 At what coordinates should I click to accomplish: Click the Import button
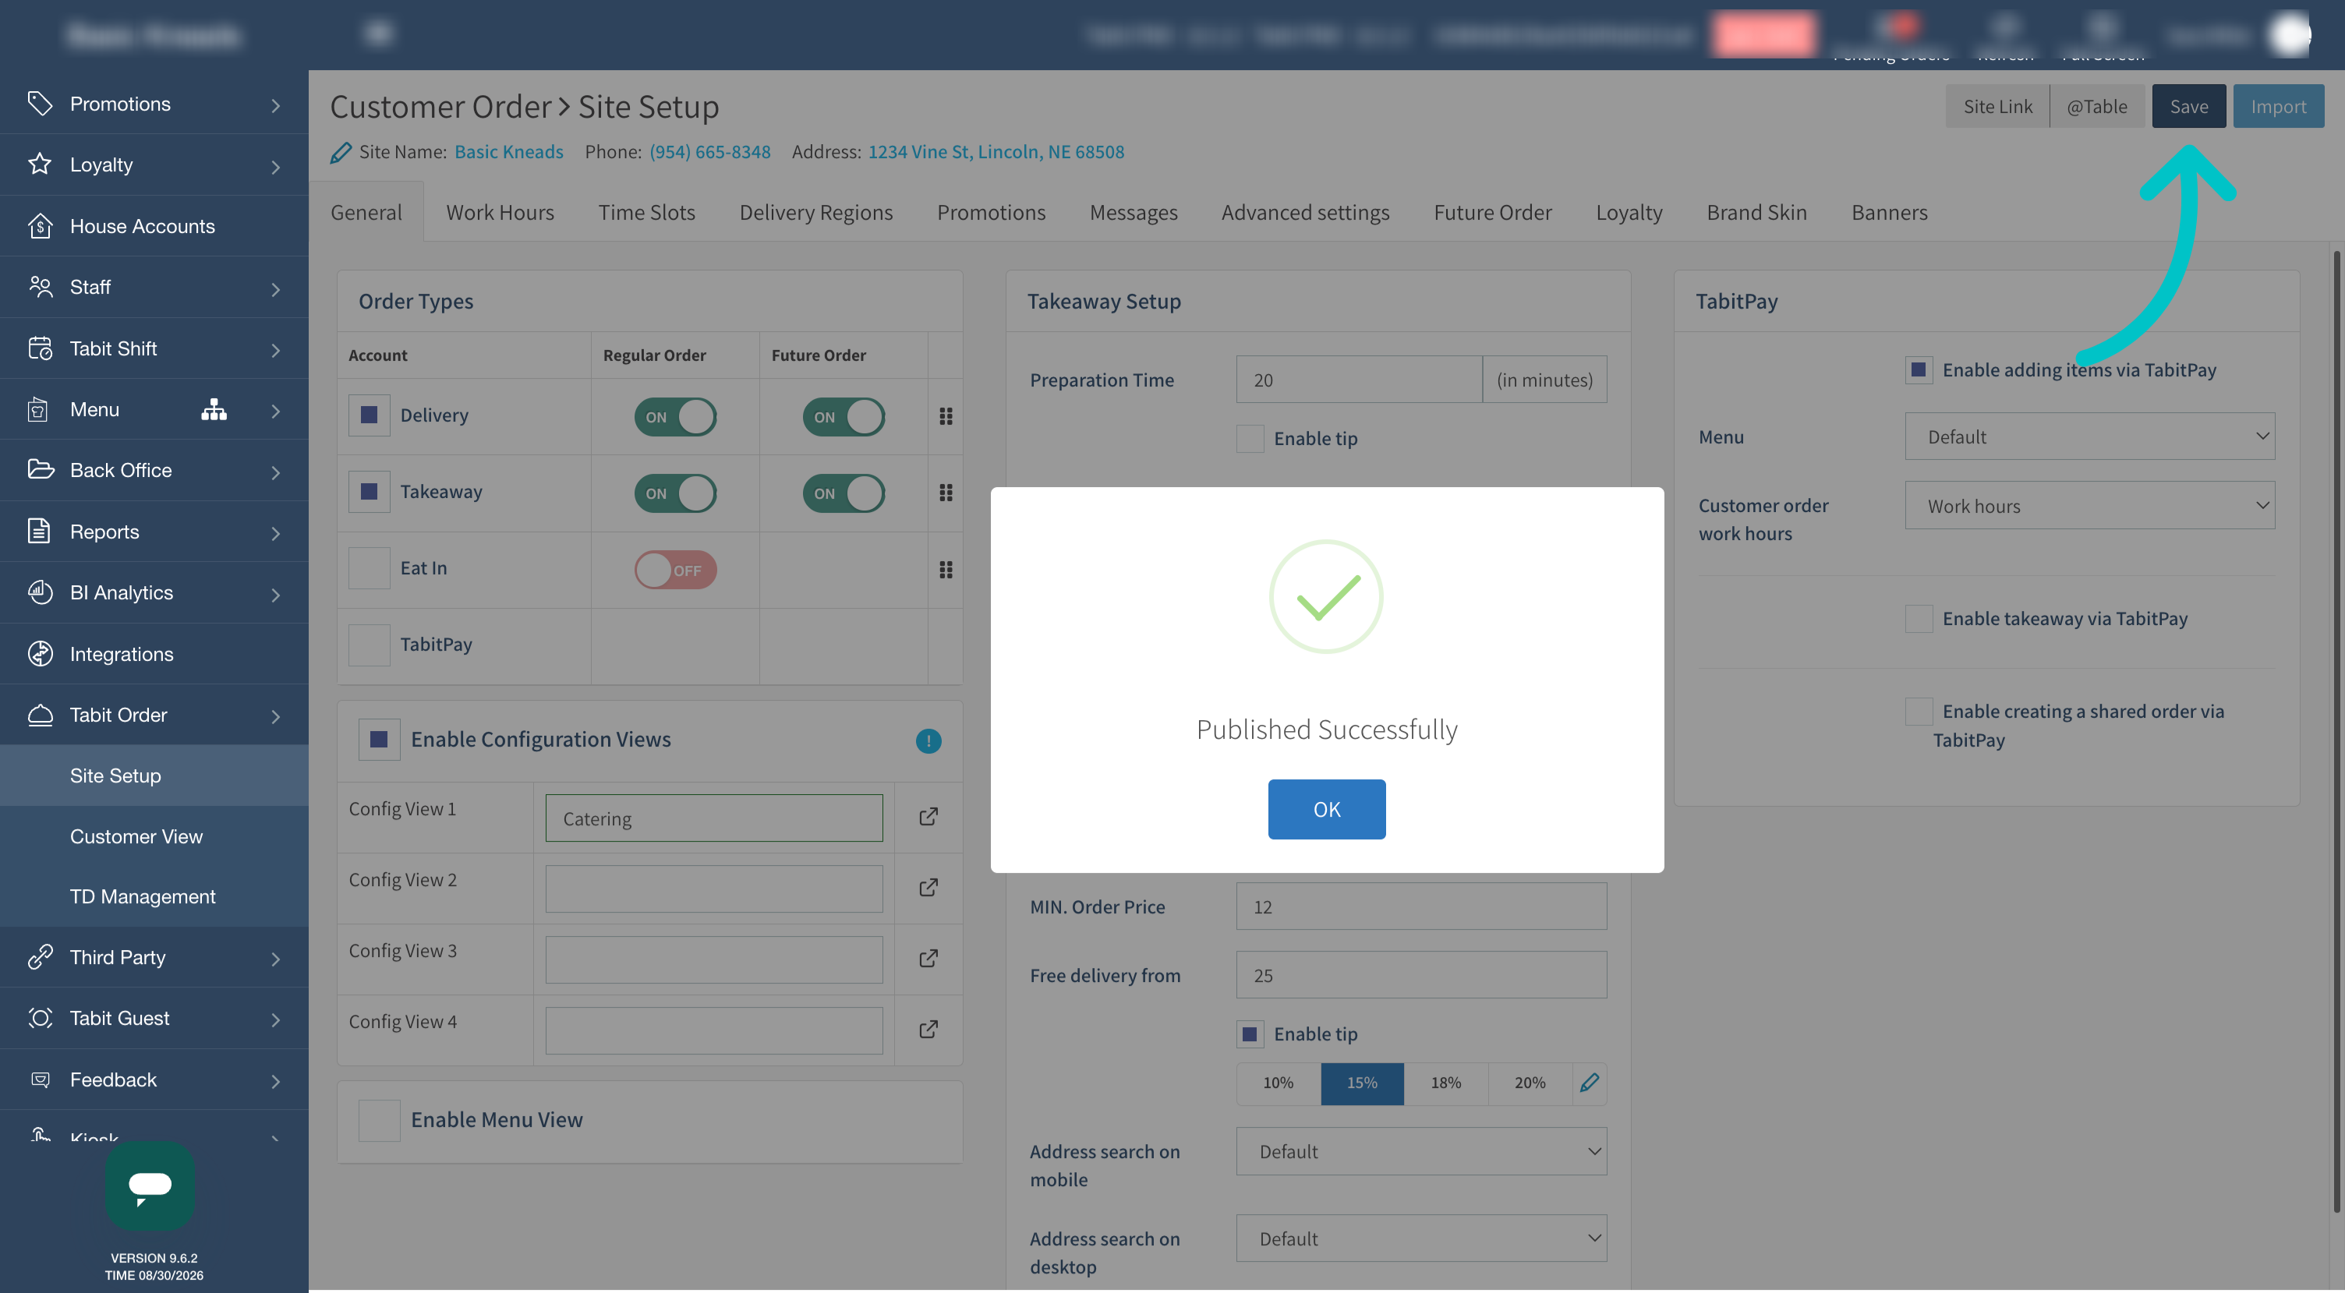coord(2278,107)
